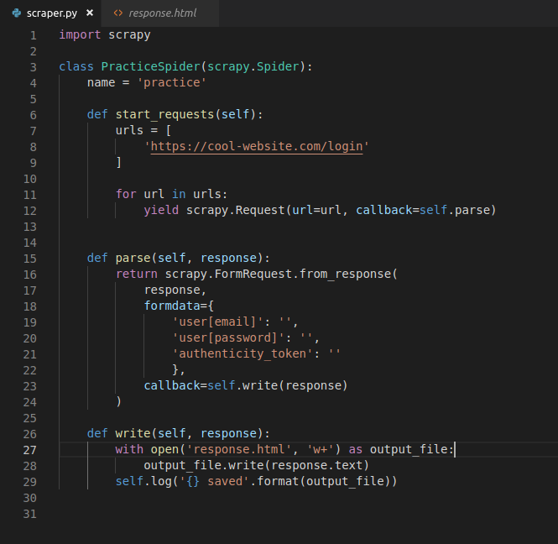The image size is (558, 544).
Task: Click the yield keyword on line 12
Action: click(x=161, y=210)
